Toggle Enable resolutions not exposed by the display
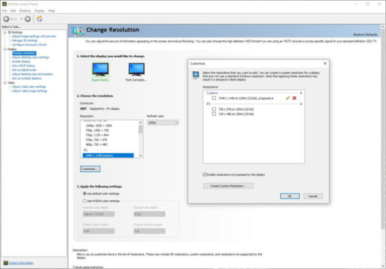Image resolution: width=386 pixels, height=269 pixels. tap(205, 175)
